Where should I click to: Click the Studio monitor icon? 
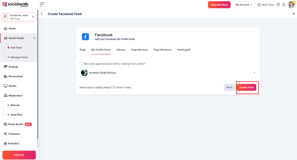tap(6, 86)
